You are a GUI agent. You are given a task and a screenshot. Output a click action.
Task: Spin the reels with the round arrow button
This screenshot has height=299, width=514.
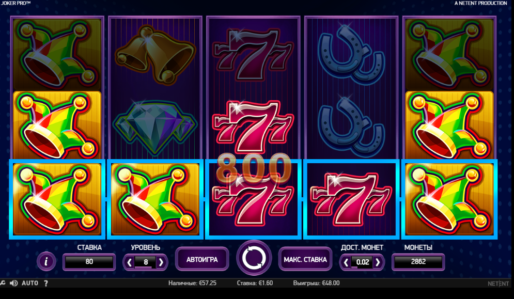click(x=254, y=258)
